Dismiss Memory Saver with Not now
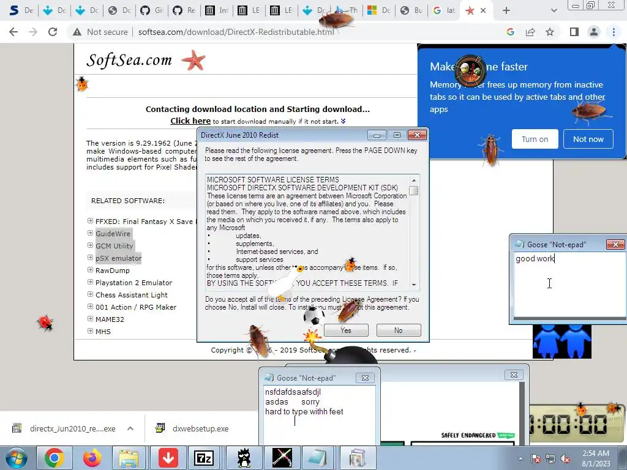This screenshot has width=627, height=470. click(588, 139)
